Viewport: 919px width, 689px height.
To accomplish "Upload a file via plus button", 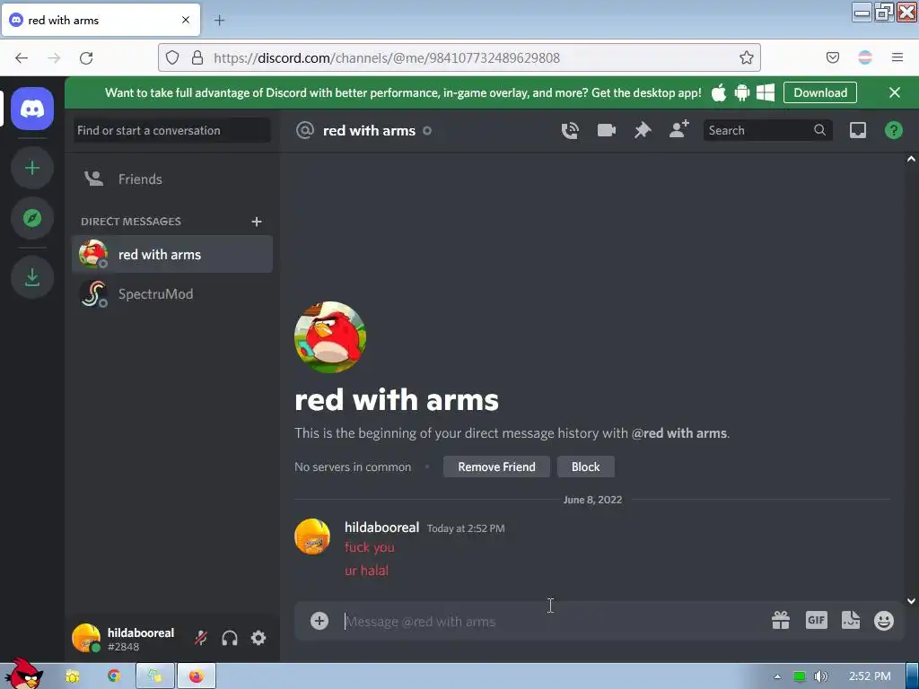I will [x=319, y=621].
